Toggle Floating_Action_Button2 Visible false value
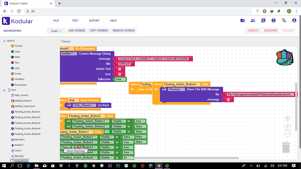Image resolution: width=301 pixels, height=169 pixels. [x=140, y=126]
